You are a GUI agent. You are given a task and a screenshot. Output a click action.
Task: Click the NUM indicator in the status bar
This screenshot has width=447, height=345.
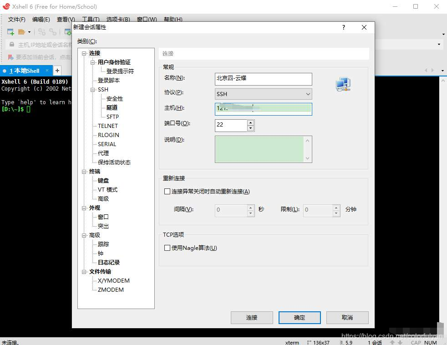pyautogui.click(x=430, y=342)
